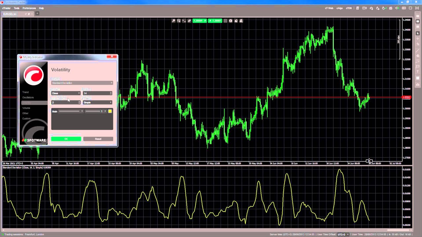Open the Tools menu

16,8
